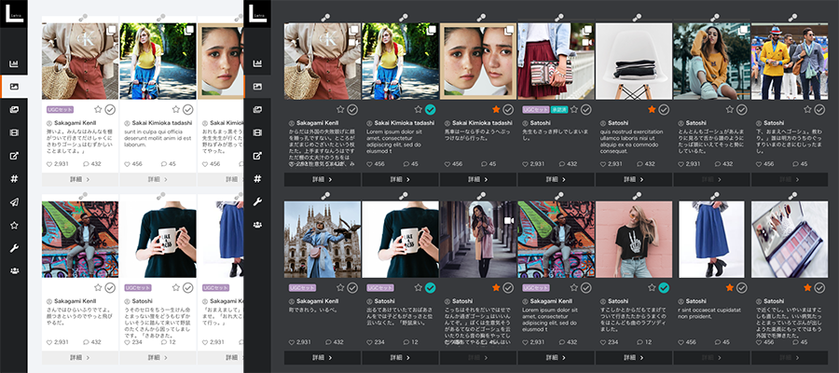This screenshot has width=839, height=373.
Task: Open analytics chart icon in light window sidebar
Action: click(14, 64)
